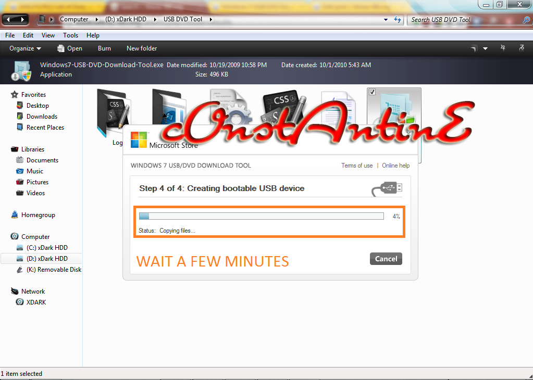This screenshot has height=380, width=533.
Task: Click the Favorites star icon
Action: point(14,94)
